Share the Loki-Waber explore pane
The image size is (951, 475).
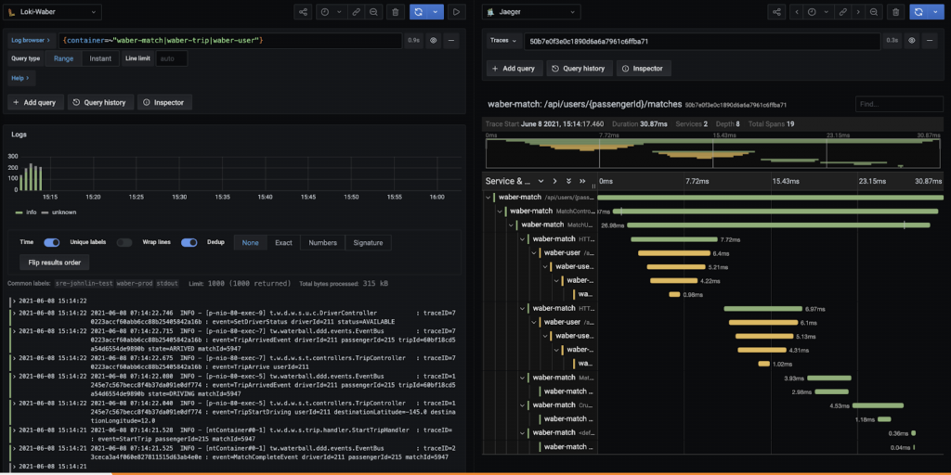click(304, 11)
